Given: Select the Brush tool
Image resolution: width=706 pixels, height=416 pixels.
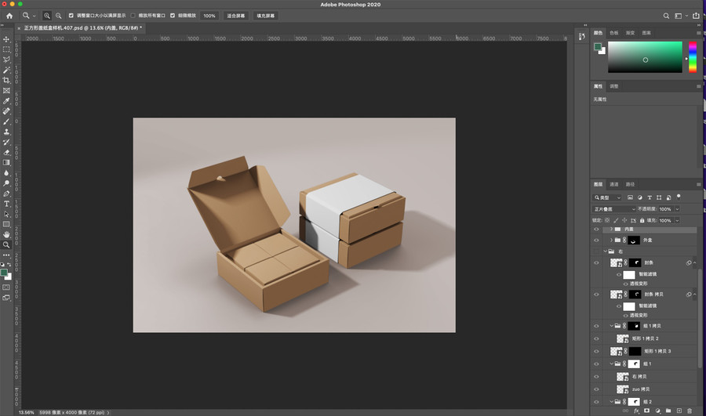Looking at the screenshot, I should pyautogui.click(x=6, y=121).
